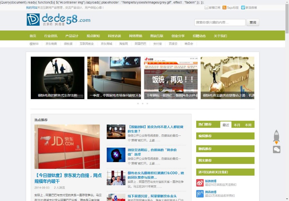This screenshot has height=201, width=289.
Task: Open article 拍卖为何不是人人都能做的生意
Action: tap(155, 129)
